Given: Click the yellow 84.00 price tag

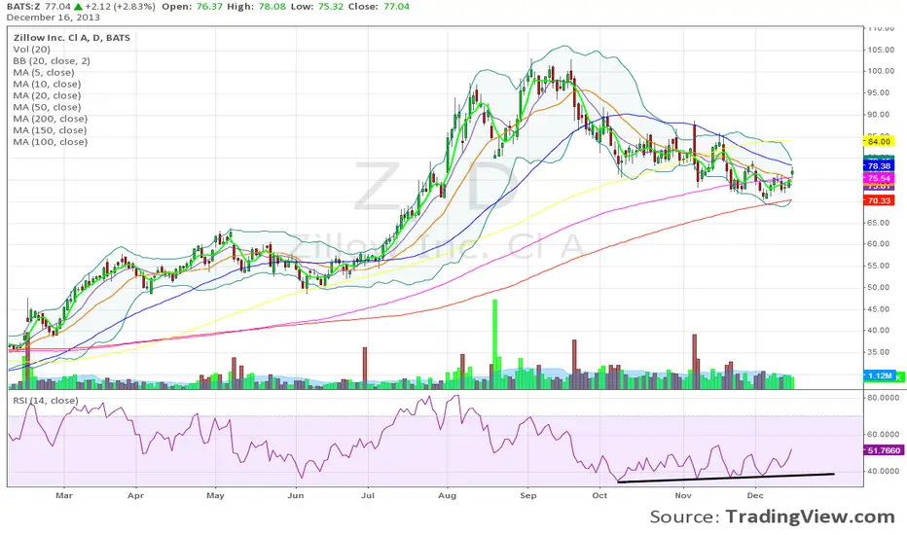Looking at the screenshot, I should click(879, 141).
